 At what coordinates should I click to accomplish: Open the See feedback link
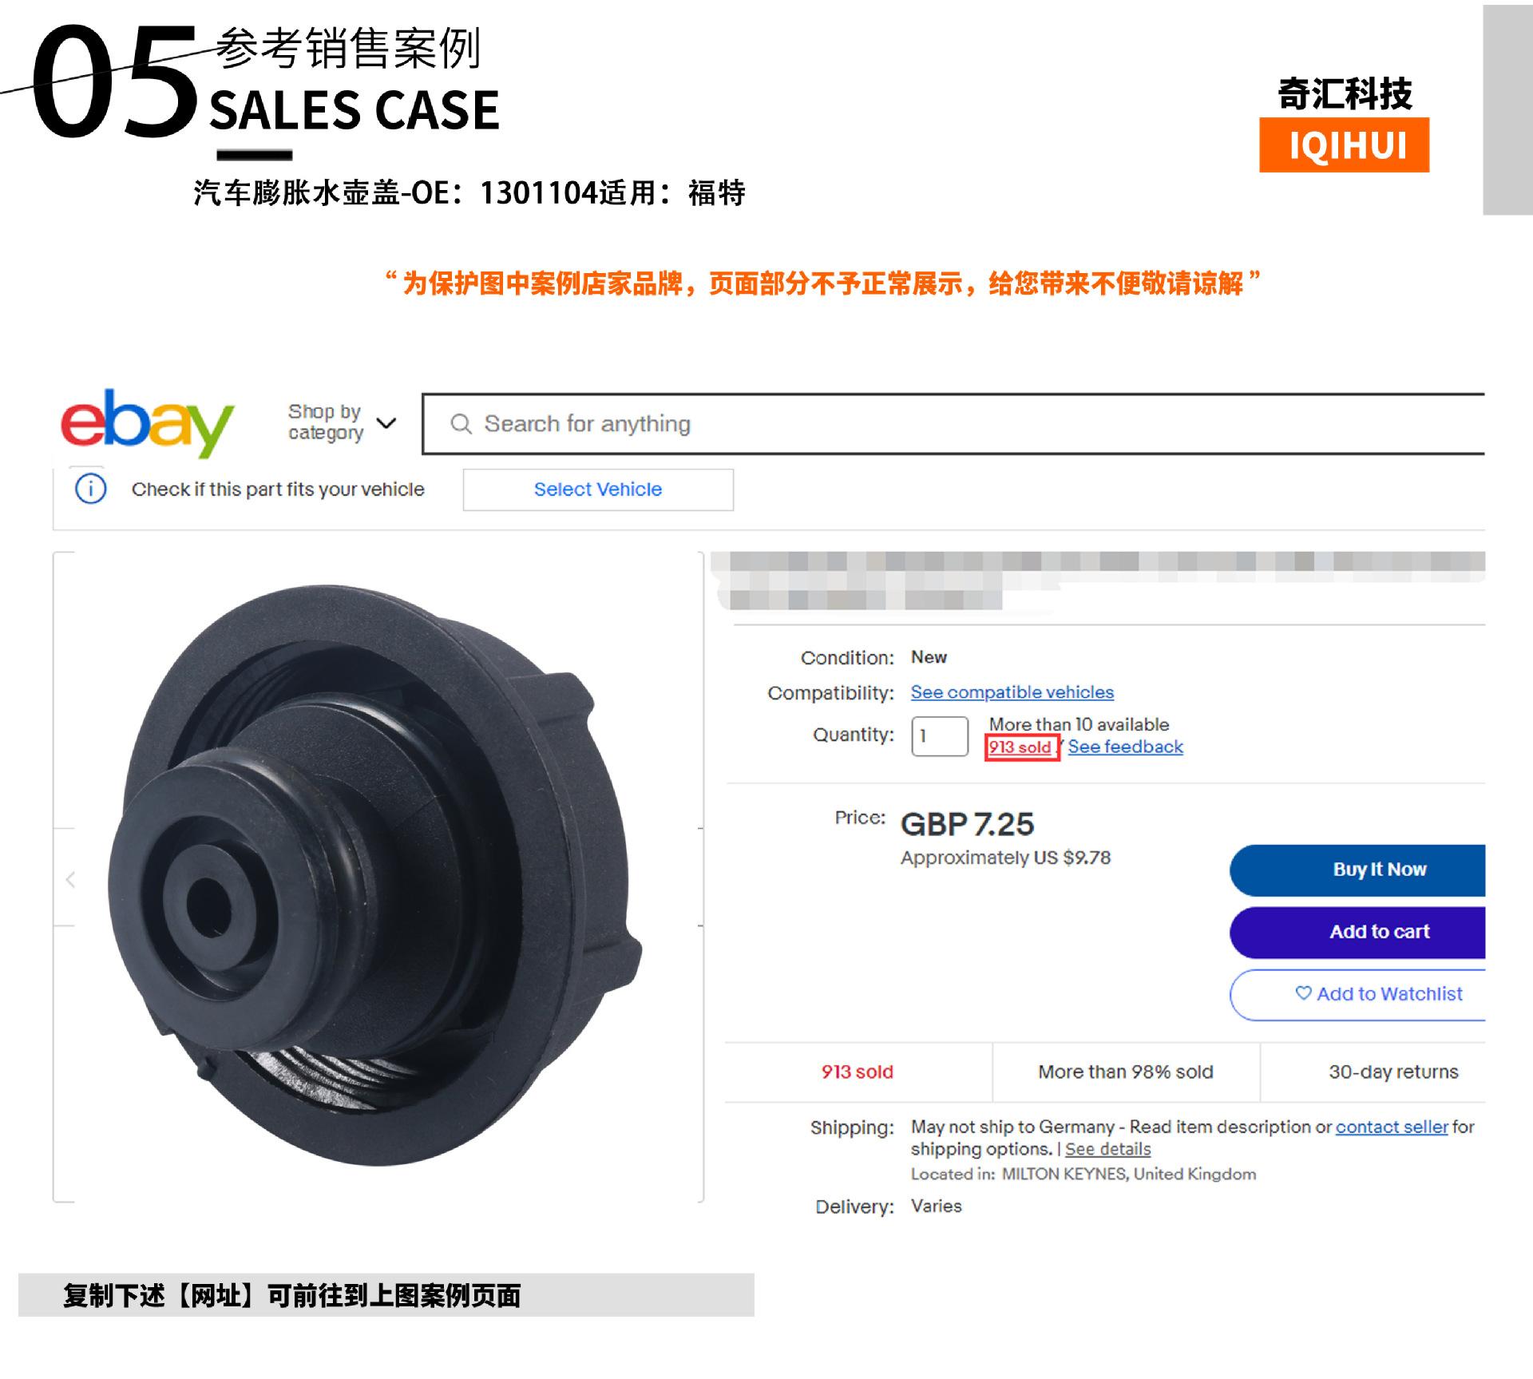click(x=1125, y=747)
